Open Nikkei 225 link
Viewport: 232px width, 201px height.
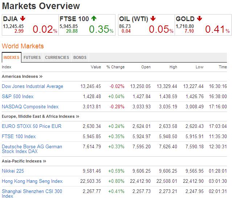coord(13,171)
